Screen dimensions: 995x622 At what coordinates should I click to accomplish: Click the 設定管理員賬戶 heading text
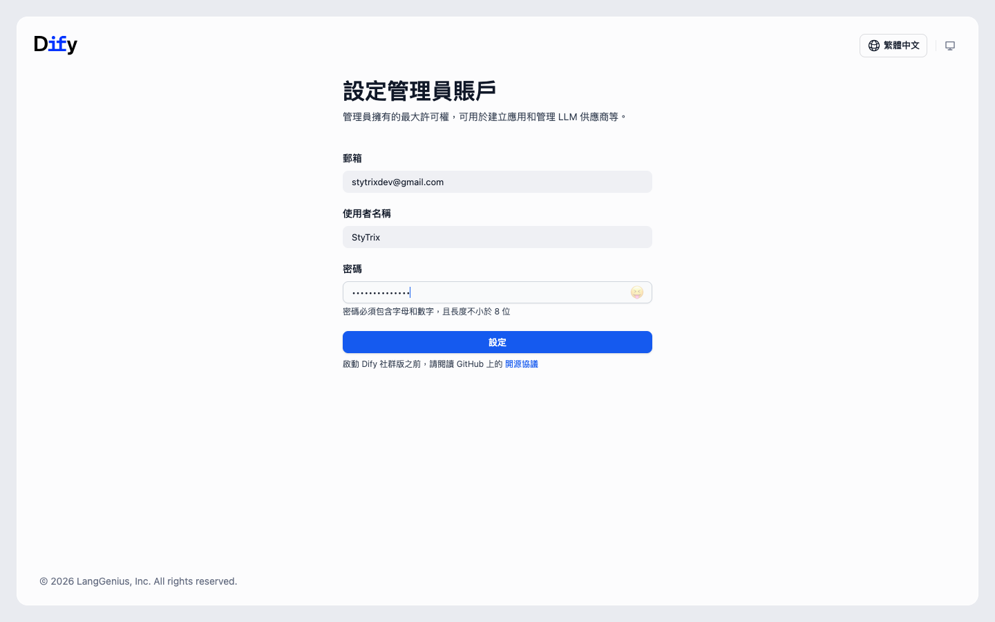tap(419, 91)
